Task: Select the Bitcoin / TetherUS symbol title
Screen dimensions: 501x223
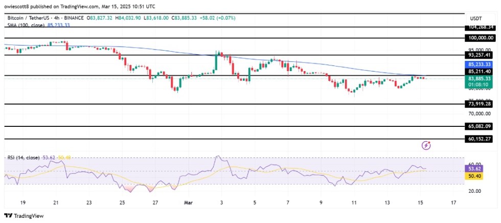Action: tap(28, 17)
